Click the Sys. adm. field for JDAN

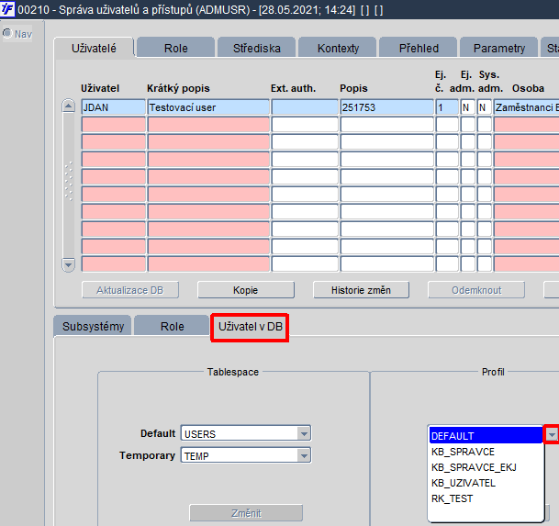(484, 107)
